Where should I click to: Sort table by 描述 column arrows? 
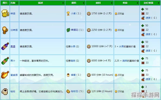click(63, 3)
